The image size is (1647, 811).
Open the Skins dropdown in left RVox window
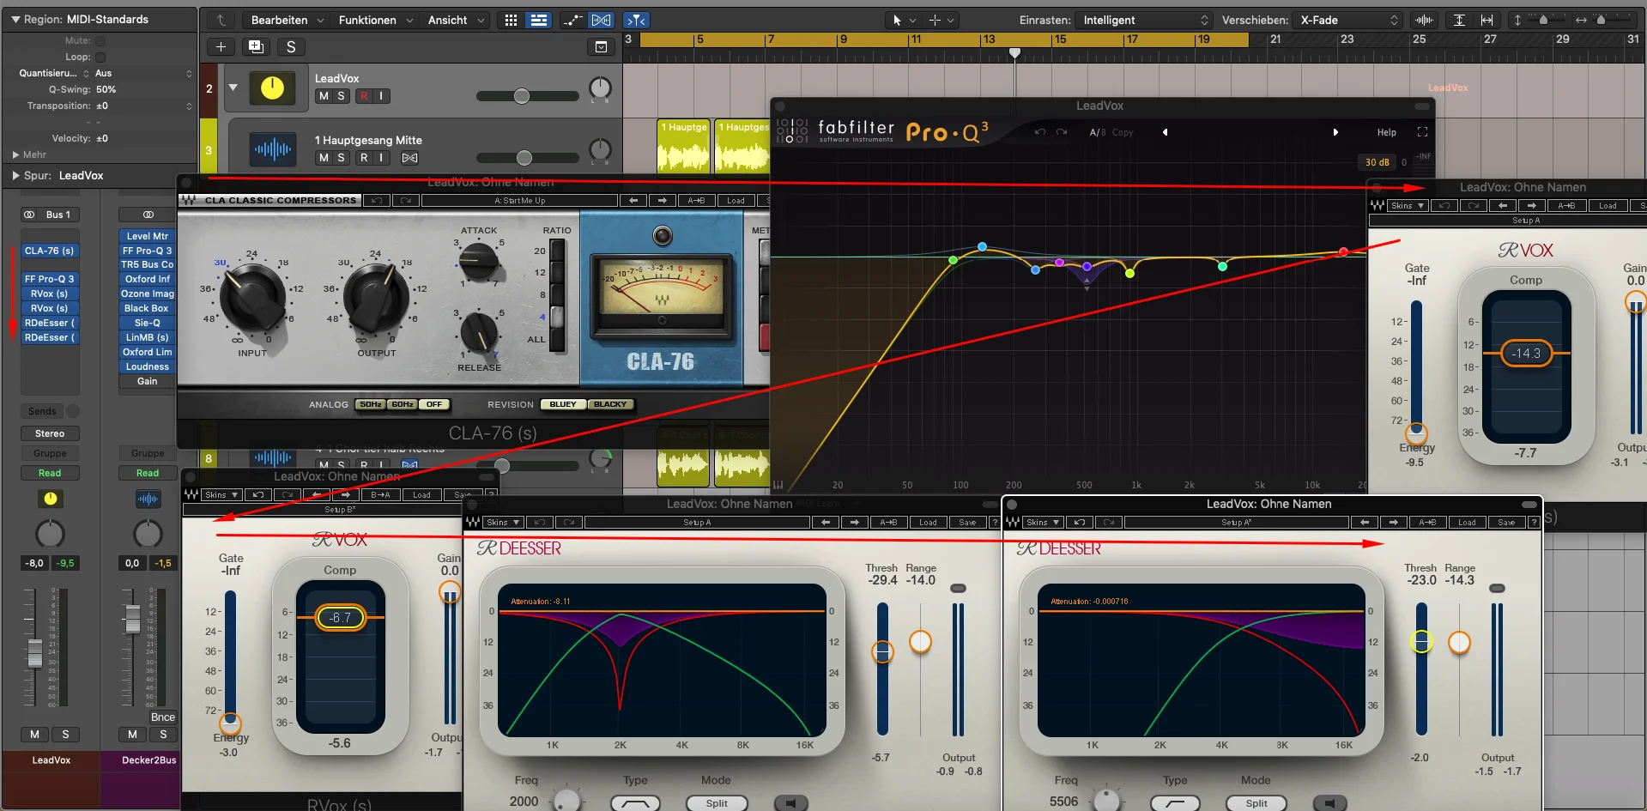click(221, 495)
